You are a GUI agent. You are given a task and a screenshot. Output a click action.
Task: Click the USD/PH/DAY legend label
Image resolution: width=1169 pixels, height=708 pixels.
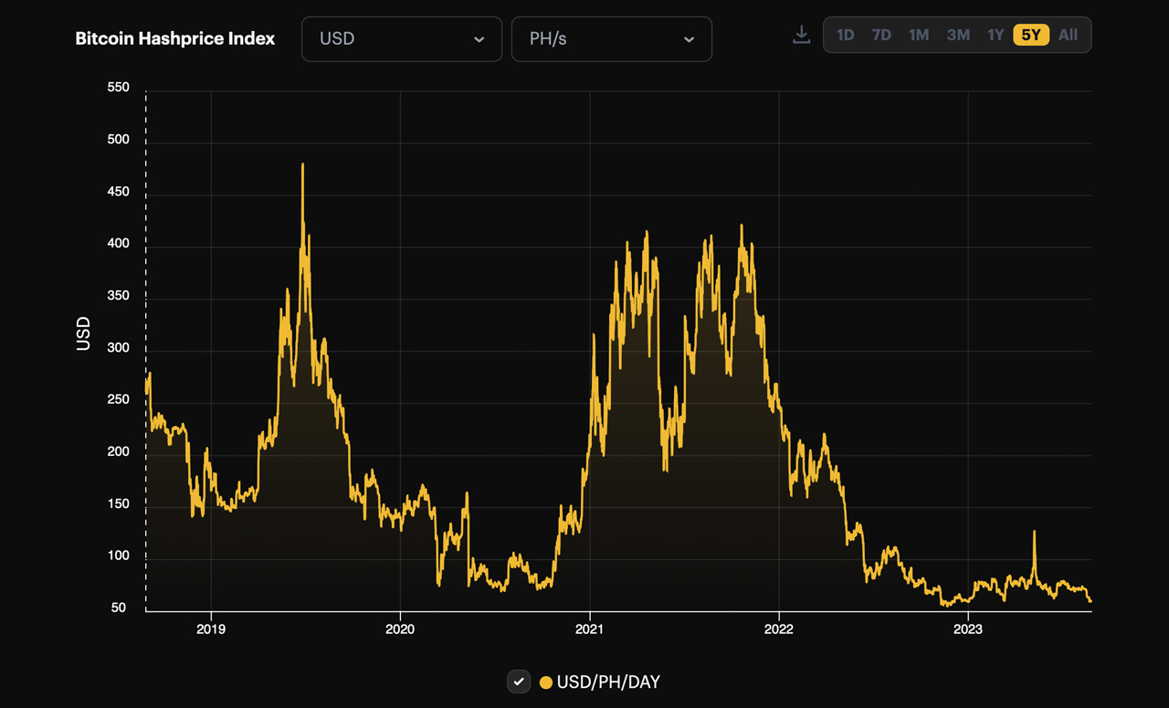[608, 682]
